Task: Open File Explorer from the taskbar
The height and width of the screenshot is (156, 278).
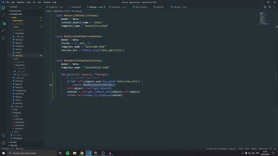Action: (75, 153)
